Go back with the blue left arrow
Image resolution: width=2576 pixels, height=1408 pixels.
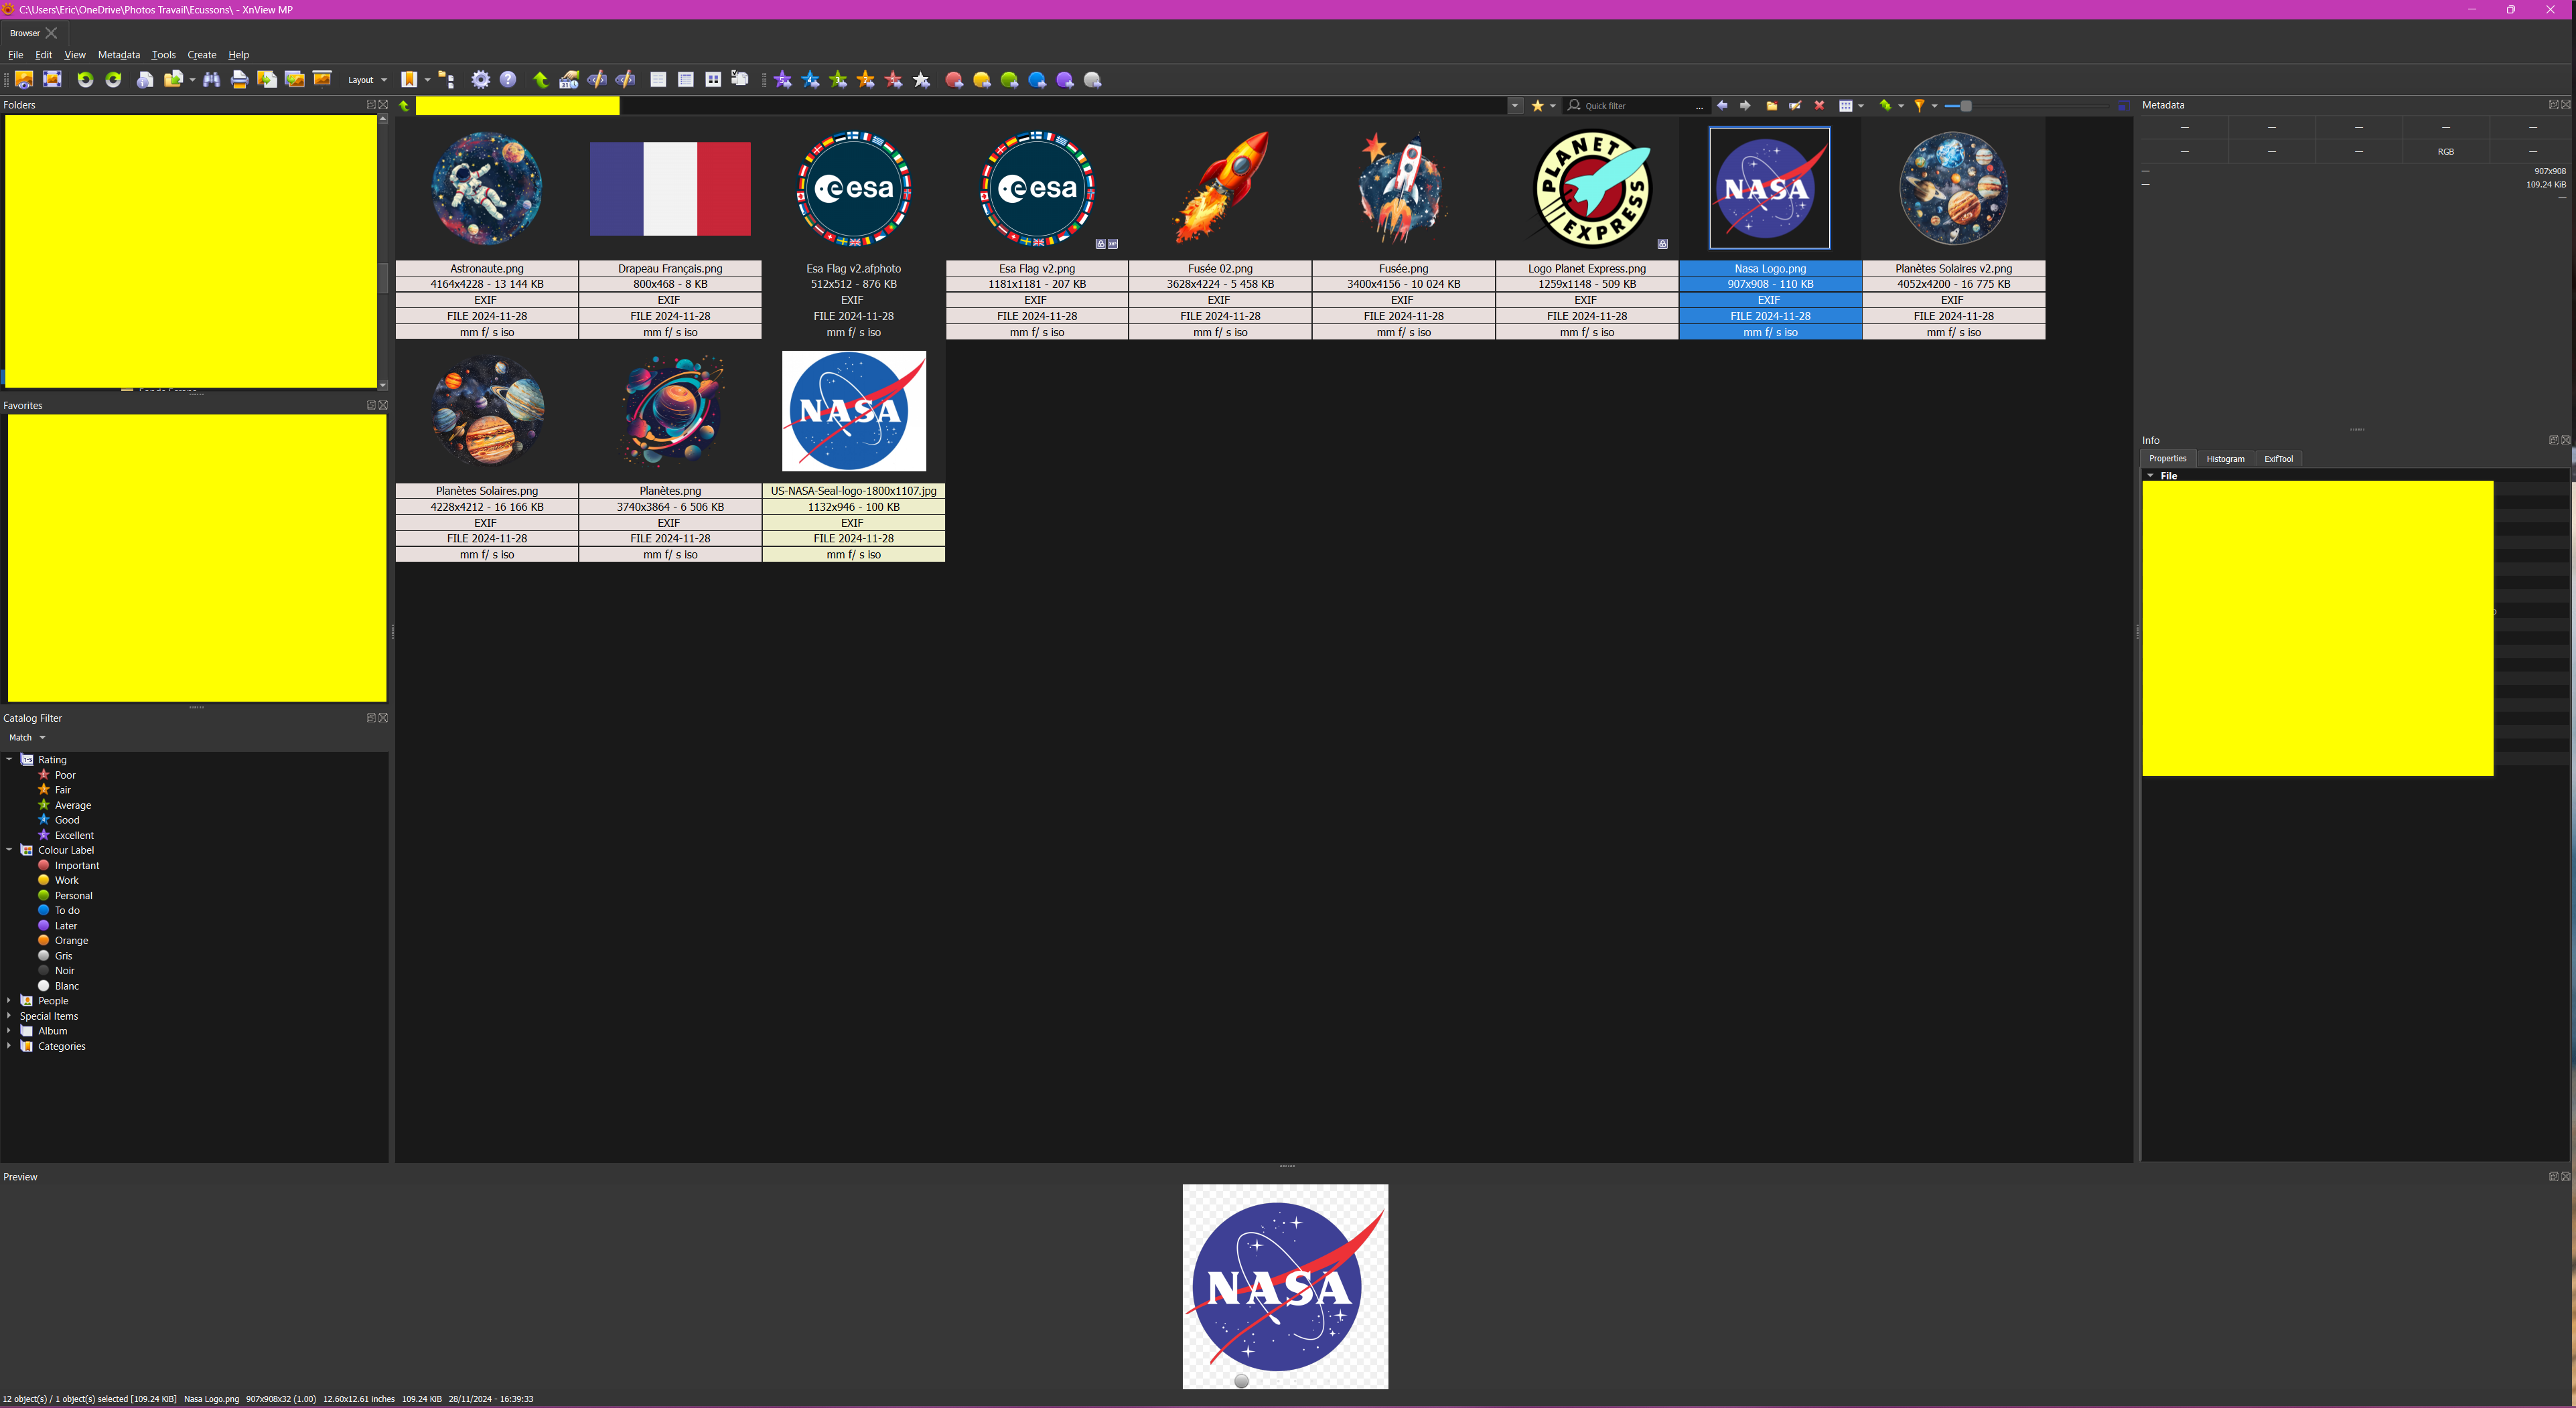point(1722,106)
